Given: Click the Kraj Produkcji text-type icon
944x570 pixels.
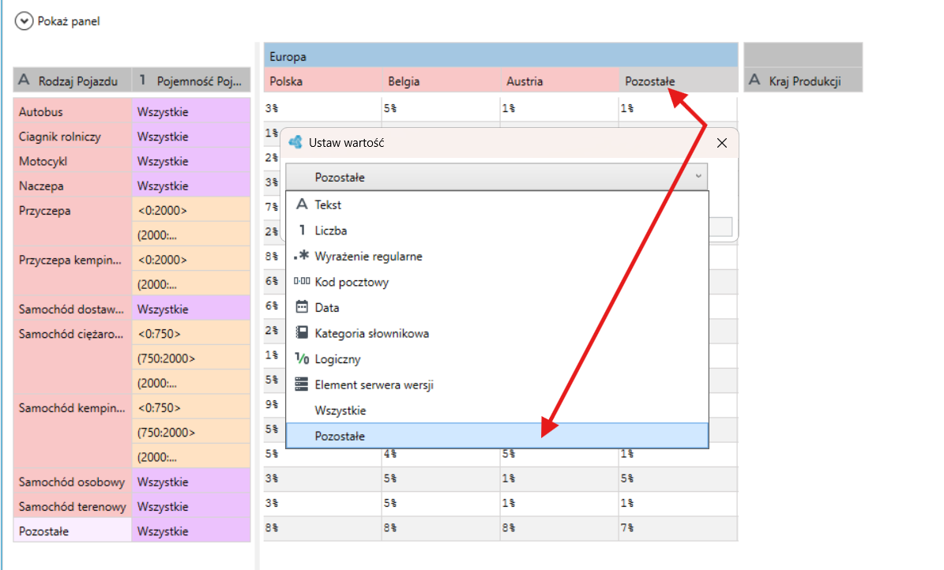Looking at the screenshot, I should 755,80.
